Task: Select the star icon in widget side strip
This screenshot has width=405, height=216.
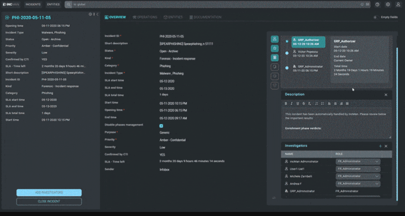Action: click(275, 48)
